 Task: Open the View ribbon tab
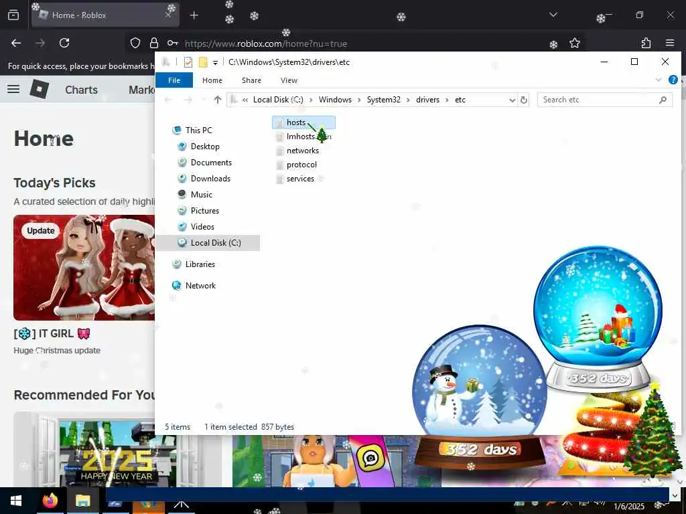(289, 80)
